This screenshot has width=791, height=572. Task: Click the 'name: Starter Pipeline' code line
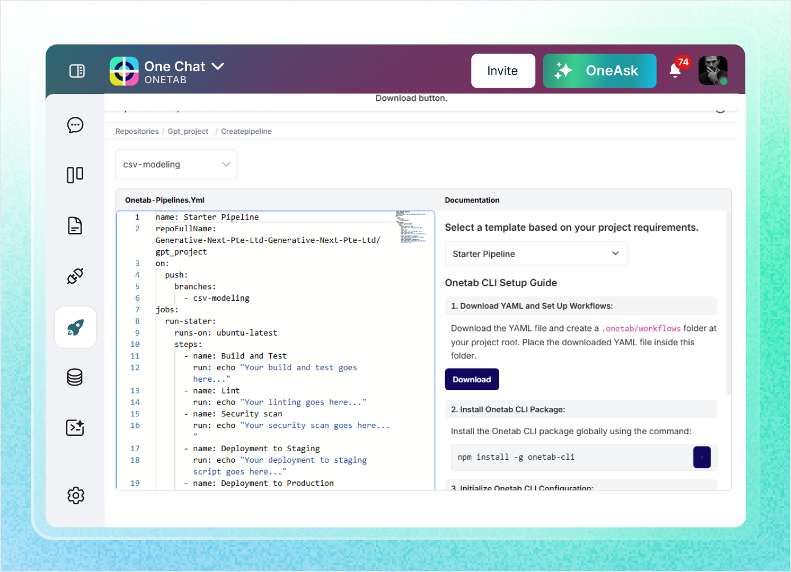[x=207, y=217]
